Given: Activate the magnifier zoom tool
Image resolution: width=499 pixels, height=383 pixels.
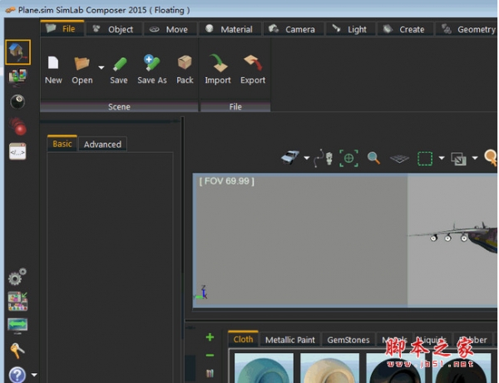Looking at the screenshot, I should (373, 158).
